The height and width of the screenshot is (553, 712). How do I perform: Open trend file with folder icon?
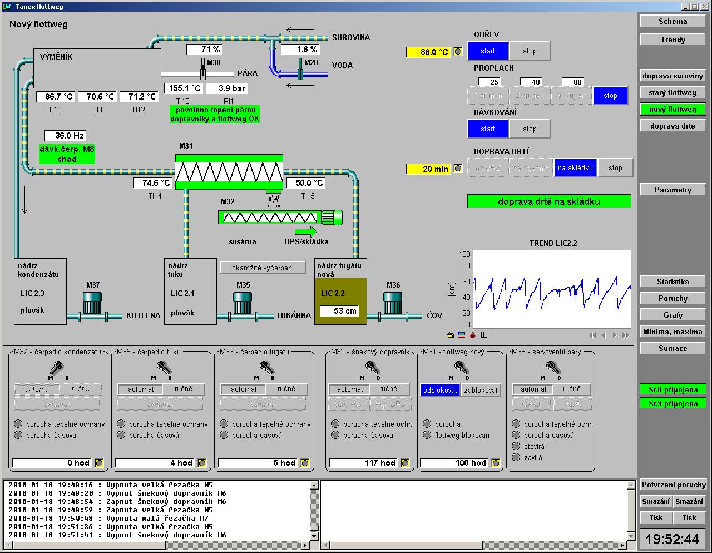click(451, 335)
